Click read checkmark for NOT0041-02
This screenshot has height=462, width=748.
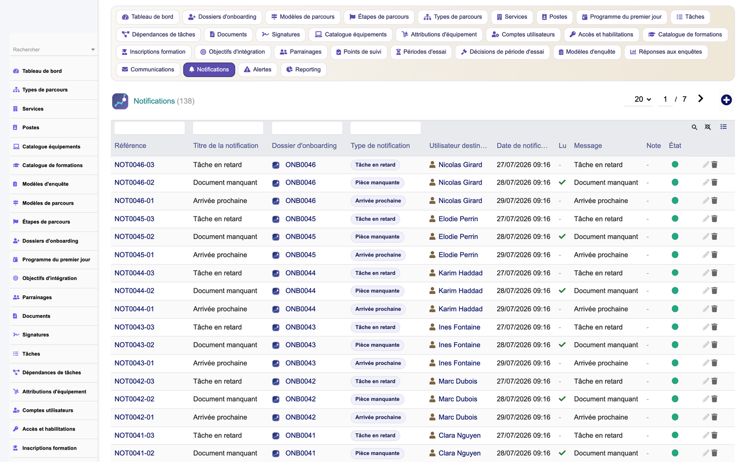pos(562,453)
